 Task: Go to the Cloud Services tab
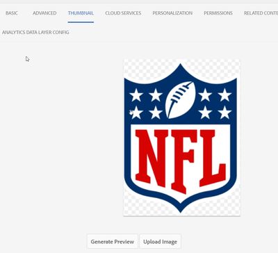click(x=123, y=13)
